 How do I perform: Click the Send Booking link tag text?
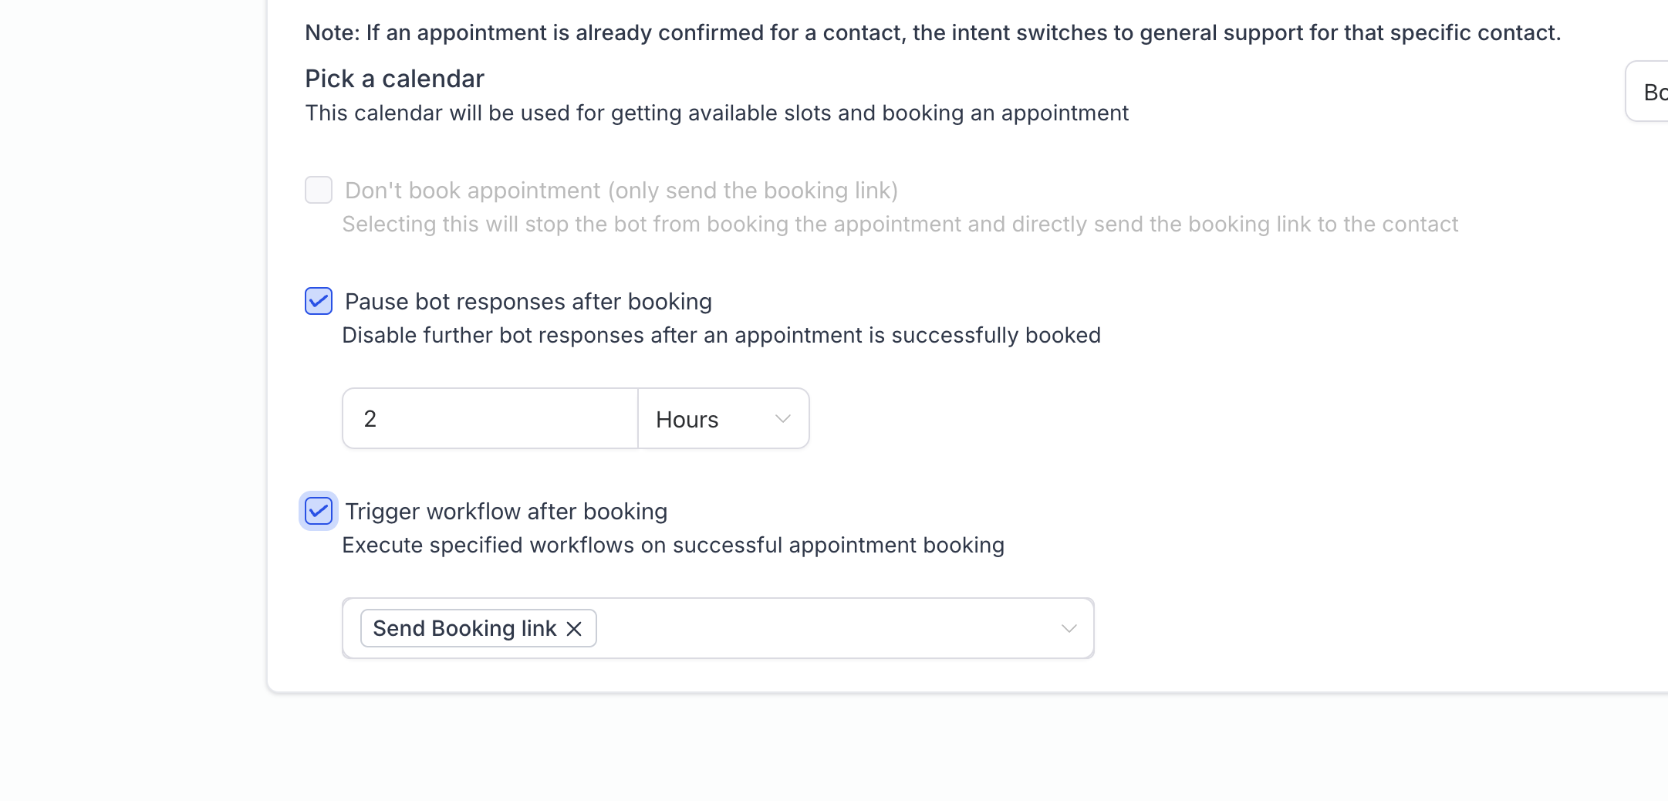[x=464, y=629]
